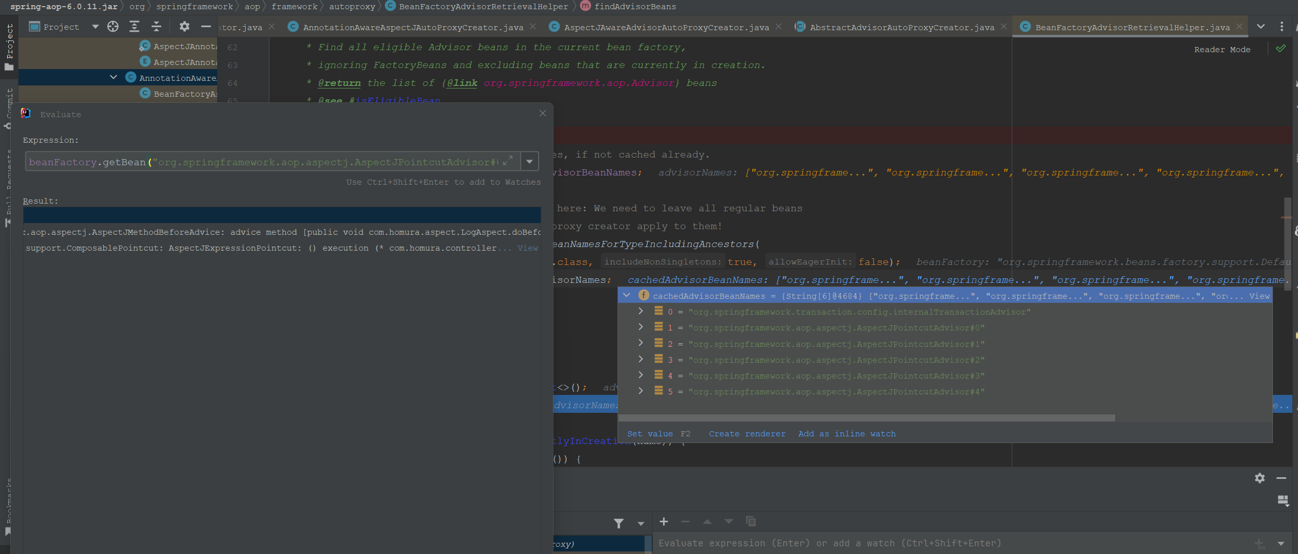Add a new watch with plus icon
The width and height of the screenshot is (1298, 554).
[x=664, y=522]
